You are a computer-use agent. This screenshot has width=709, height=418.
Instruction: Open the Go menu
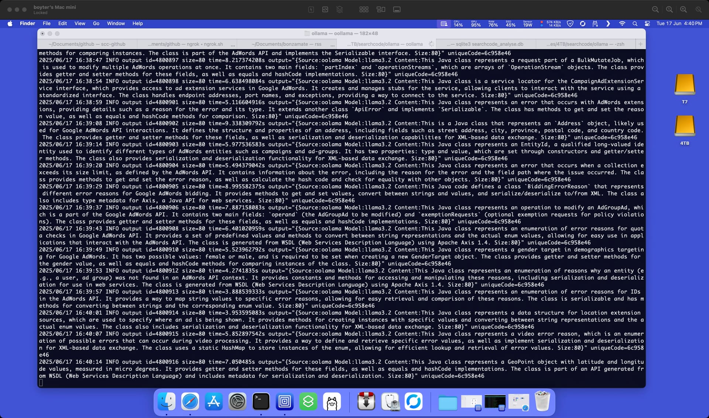96,24
